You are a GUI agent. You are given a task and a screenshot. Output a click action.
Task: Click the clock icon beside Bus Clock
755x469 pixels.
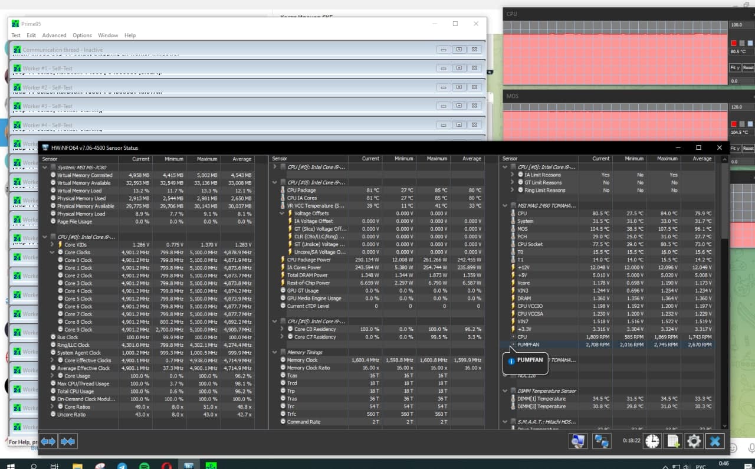[x=53, y=337]
